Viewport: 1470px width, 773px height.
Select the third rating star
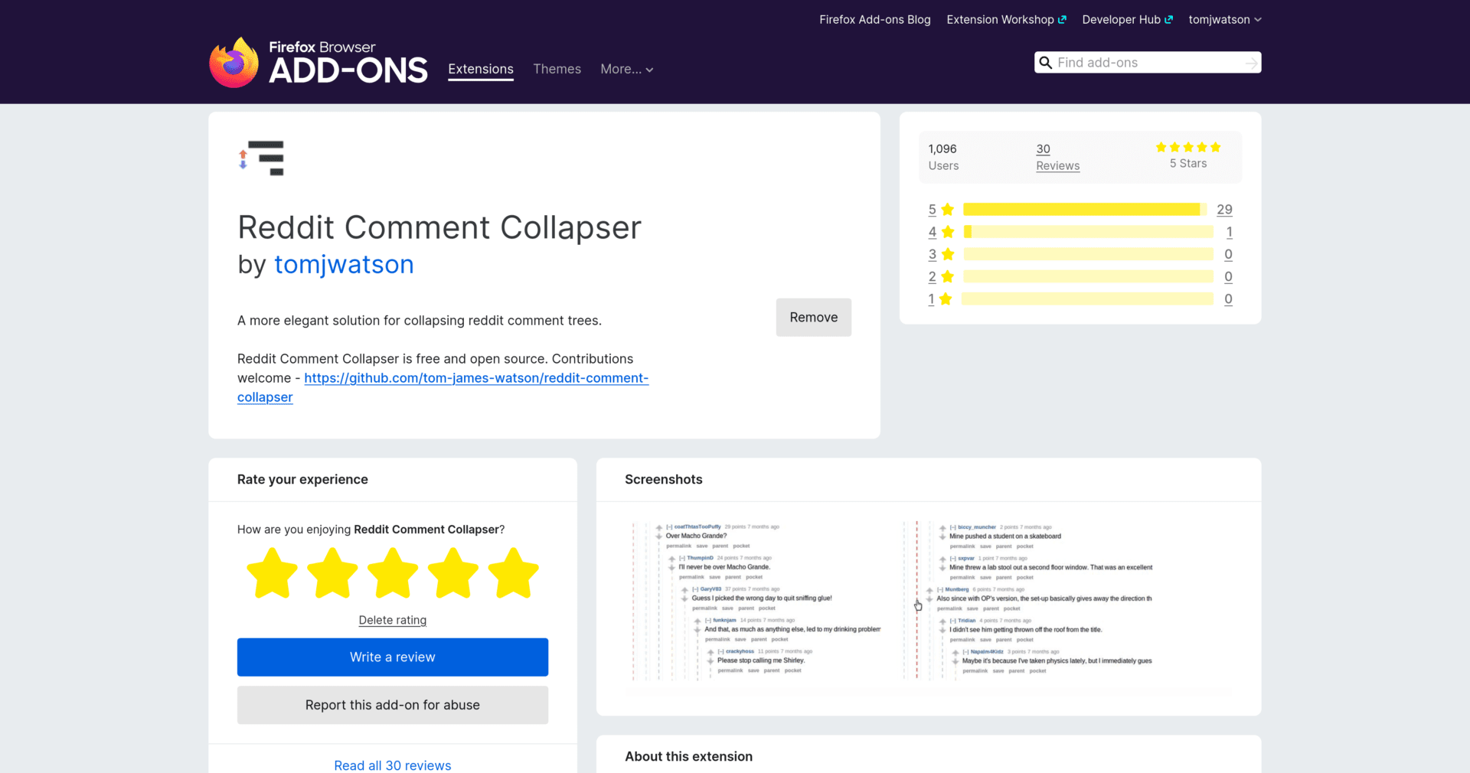[x=393, y=573]
